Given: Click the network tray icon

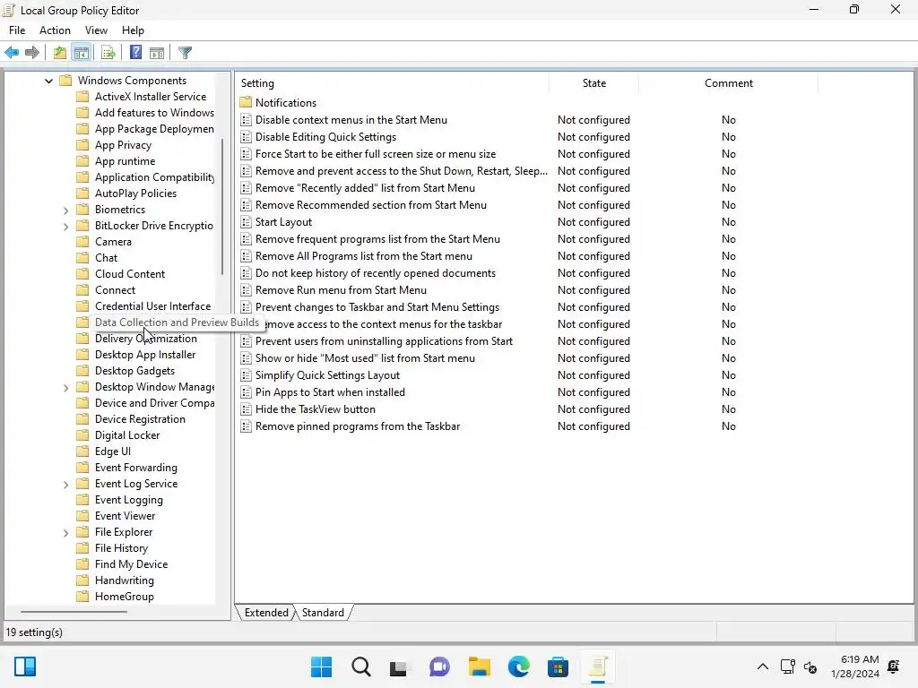Looking at the screenshot, I should 788,666.
